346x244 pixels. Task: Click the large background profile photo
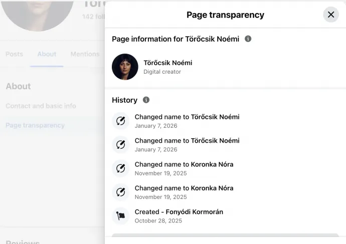[x=38, y=13]
